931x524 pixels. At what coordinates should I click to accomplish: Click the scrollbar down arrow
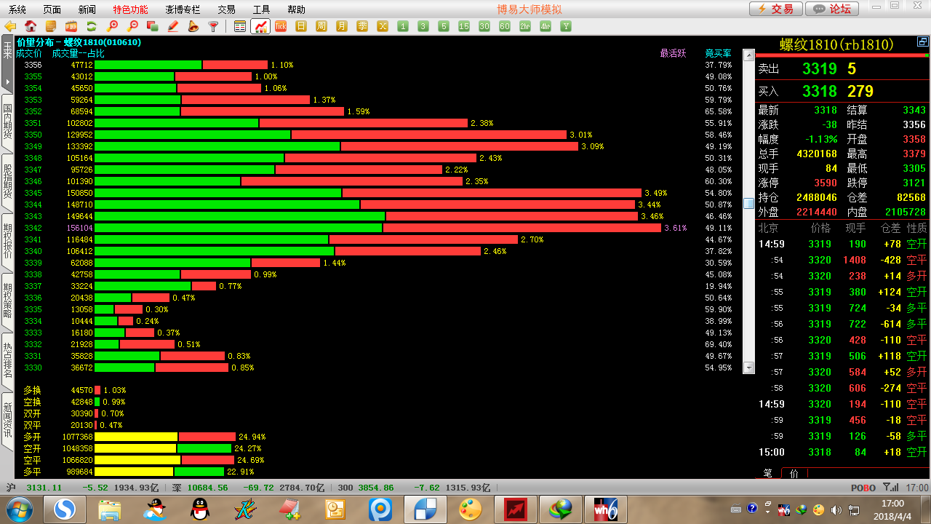tap(748, 368)
